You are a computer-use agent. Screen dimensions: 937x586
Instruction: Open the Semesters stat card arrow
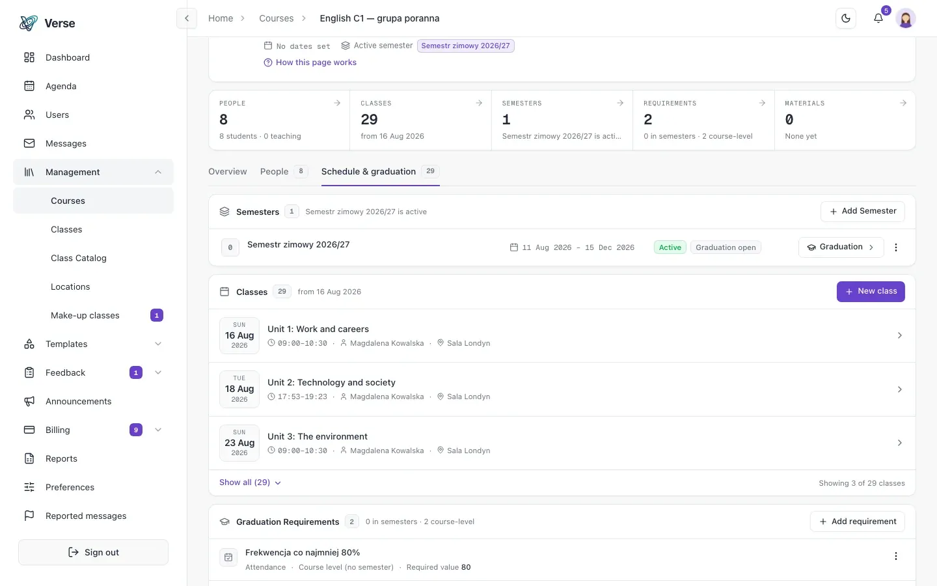coord(620,103)
